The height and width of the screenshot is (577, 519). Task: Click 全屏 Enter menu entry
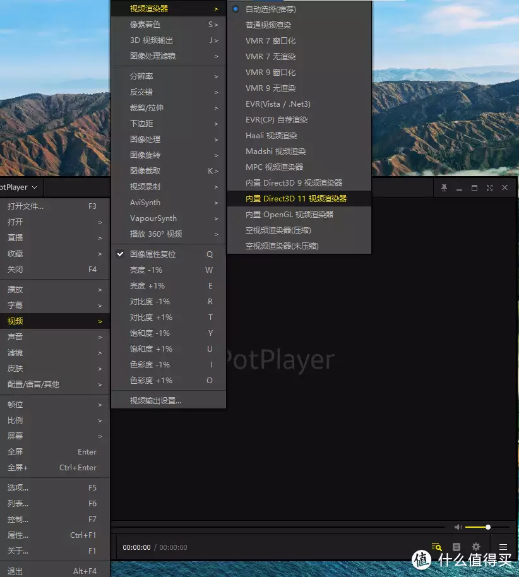tap(55, 452)
